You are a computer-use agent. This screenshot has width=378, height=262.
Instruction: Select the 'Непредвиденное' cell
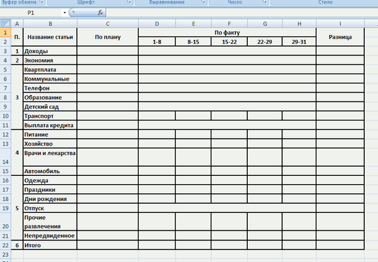coord(50,235)
